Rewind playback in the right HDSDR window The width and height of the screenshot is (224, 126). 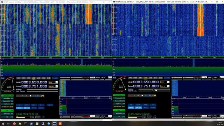(x=146, y=96)
